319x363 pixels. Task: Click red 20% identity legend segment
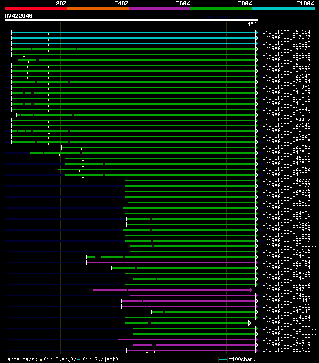[36, 9]
